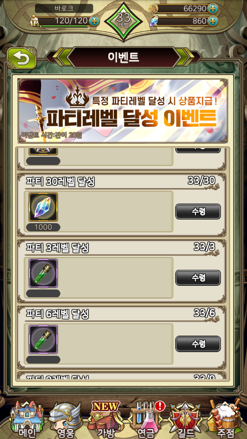247x439 pixels.
Task: Select the 3레벨 green potion reward icon
Action: pos(43,273)
